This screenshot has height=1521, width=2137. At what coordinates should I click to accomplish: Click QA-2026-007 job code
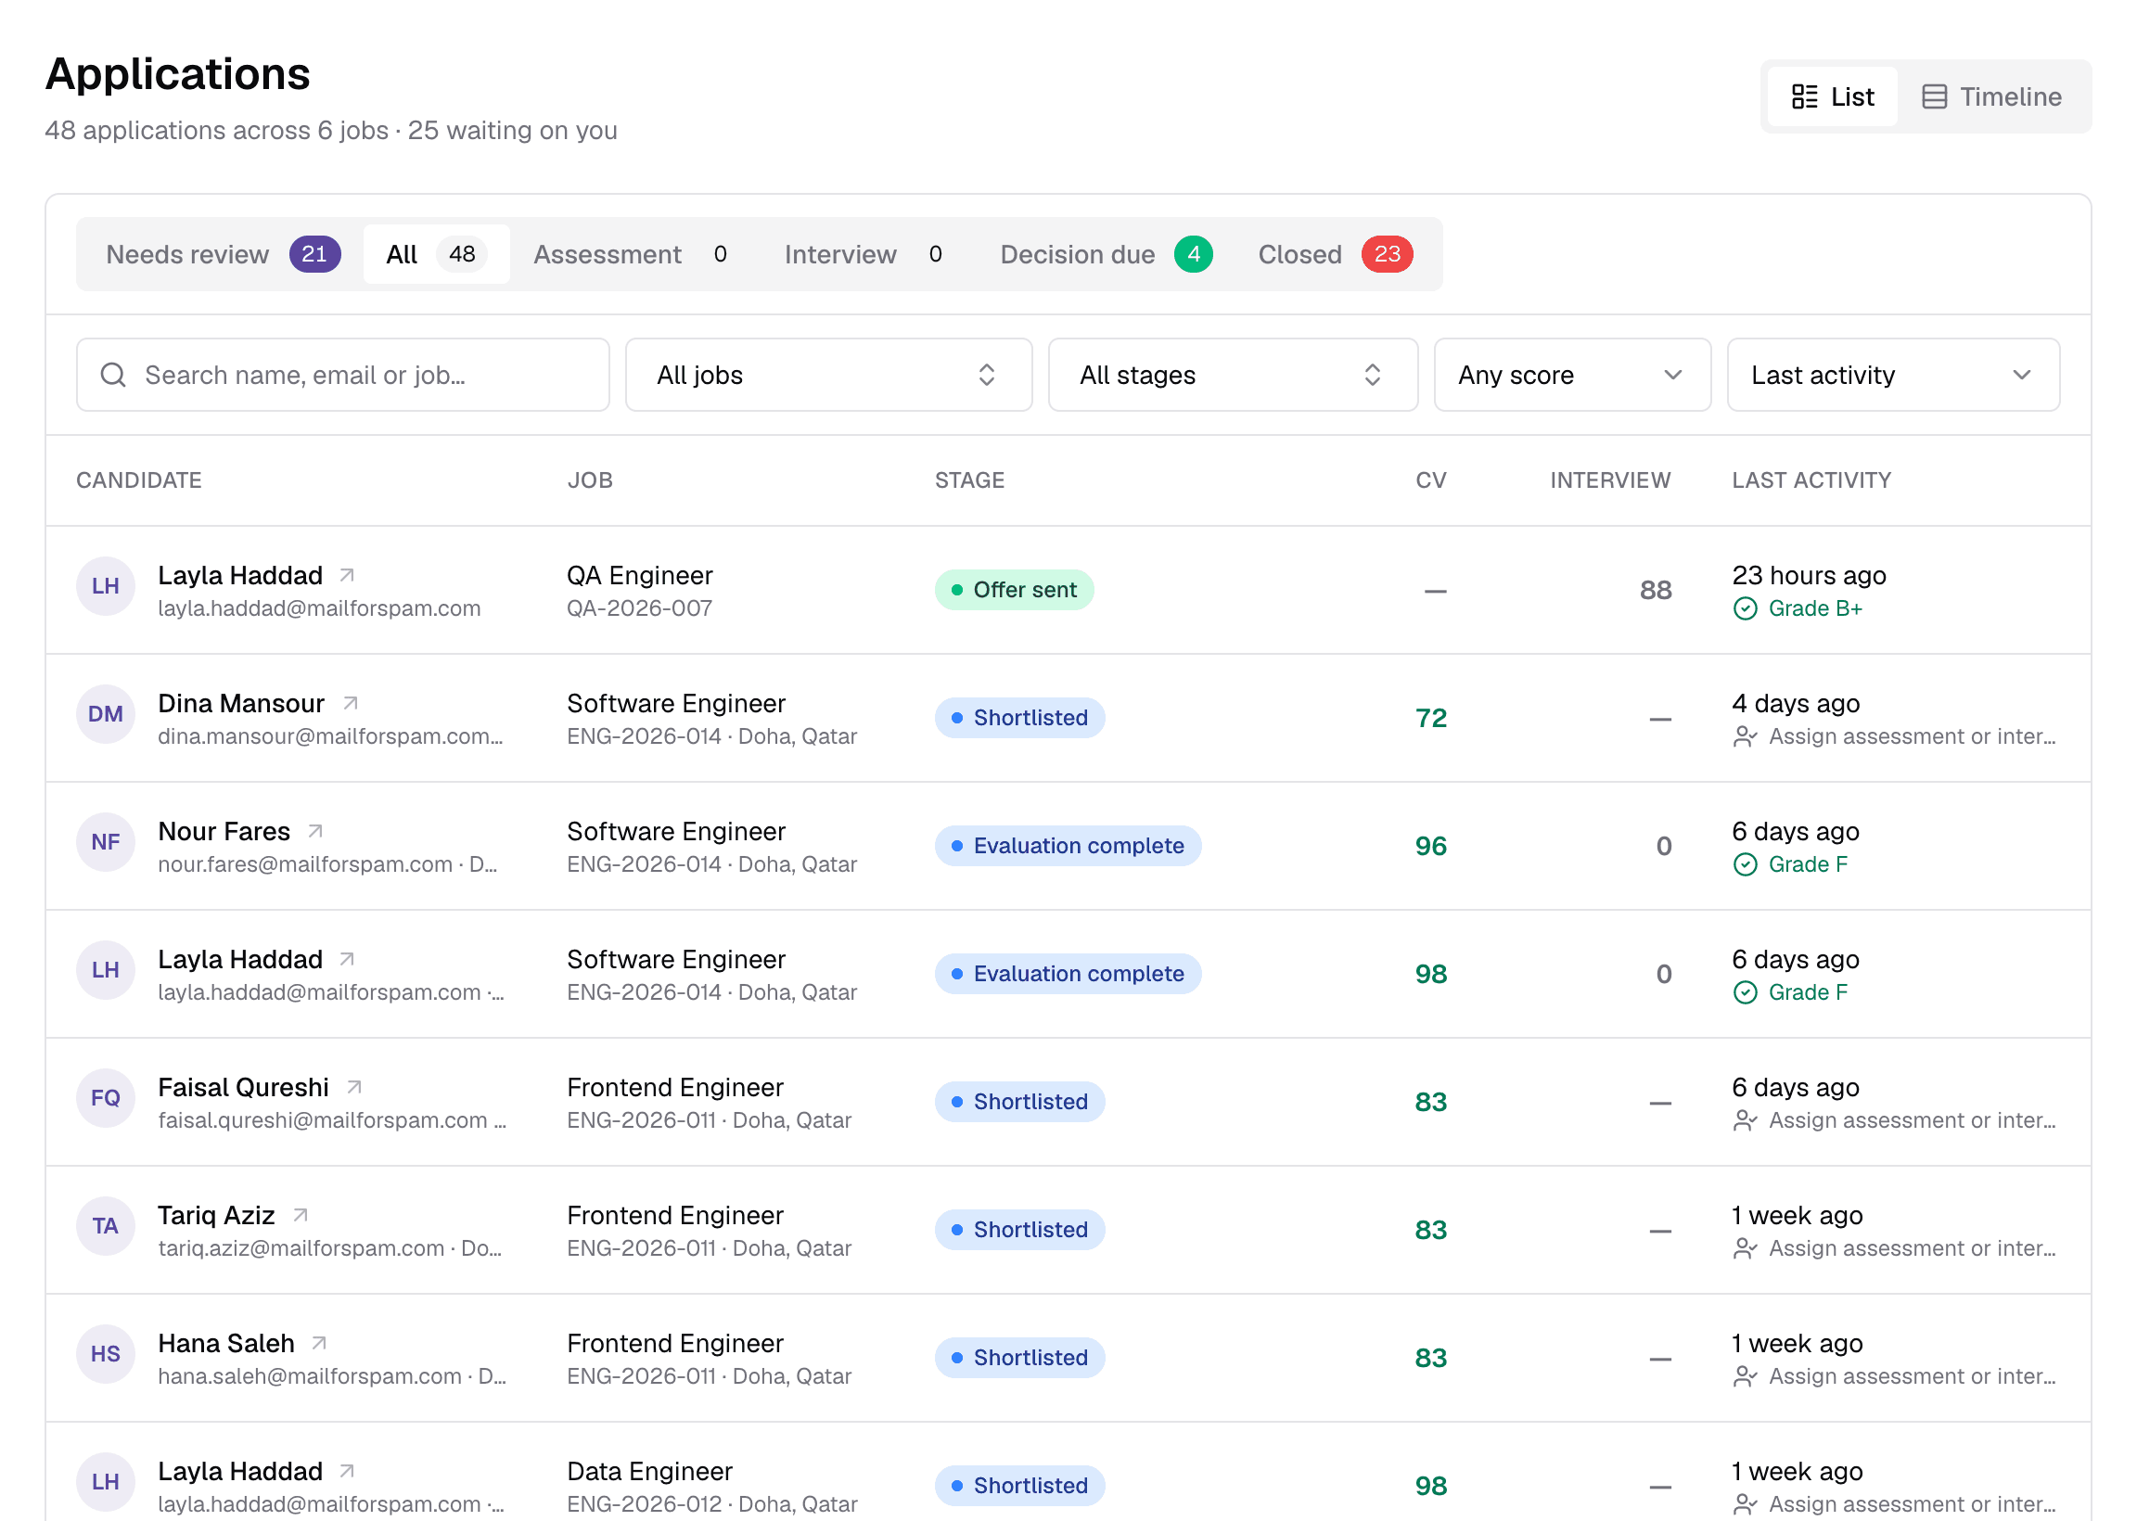(x=640, y=608)
